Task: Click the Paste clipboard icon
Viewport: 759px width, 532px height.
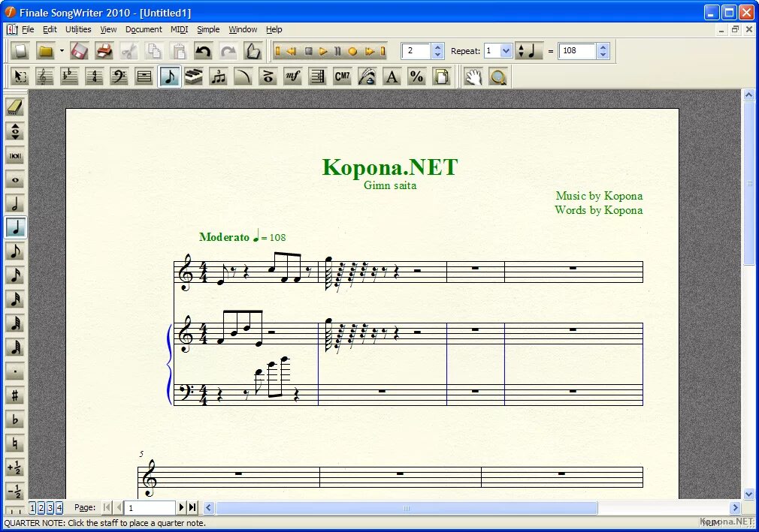Action: (x=179, y=51)
